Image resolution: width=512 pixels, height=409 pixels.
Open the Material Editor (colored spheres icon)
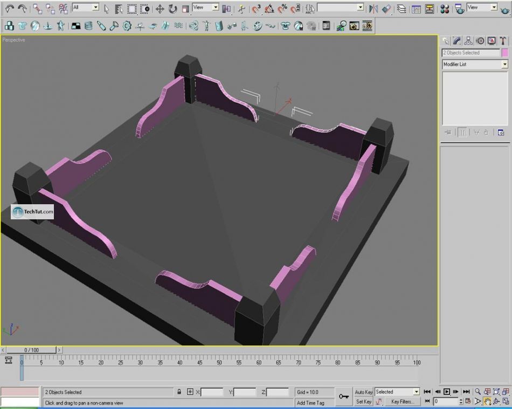pos(445,9)
